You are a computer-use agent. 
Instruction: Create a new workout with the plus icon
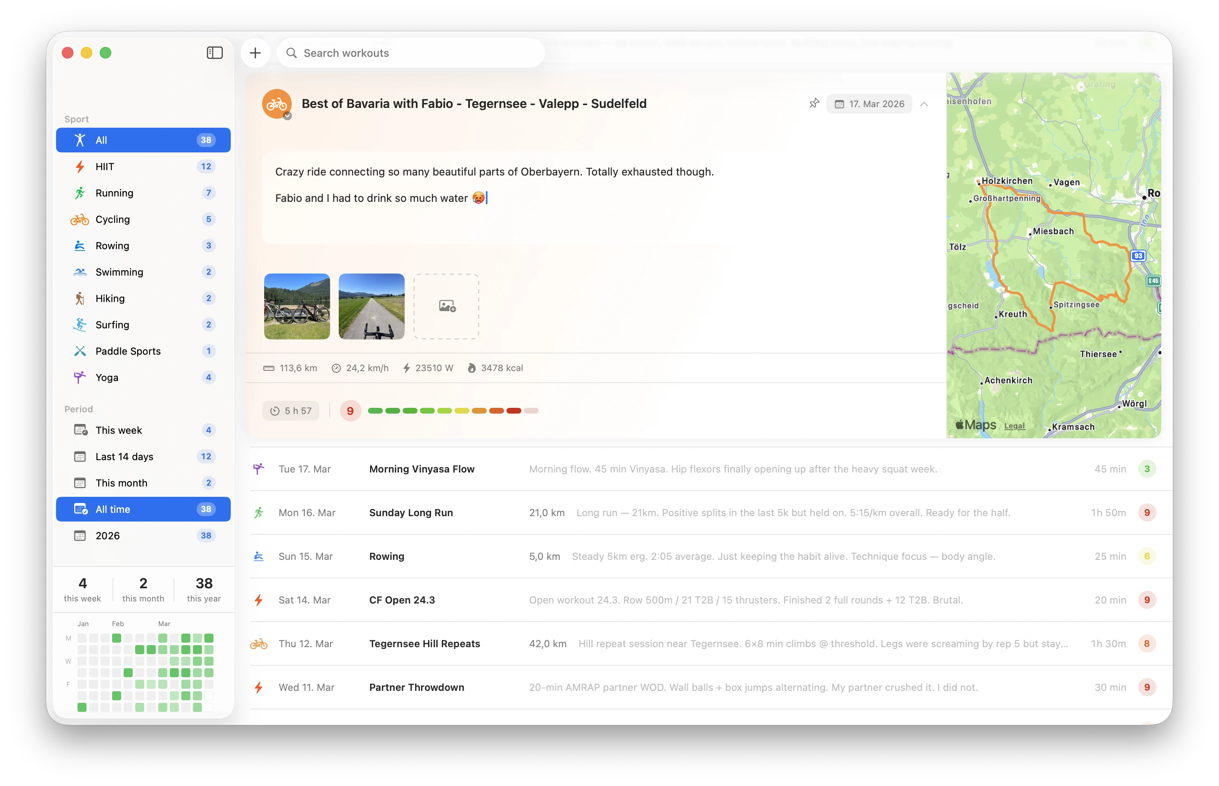click(255, 53)
